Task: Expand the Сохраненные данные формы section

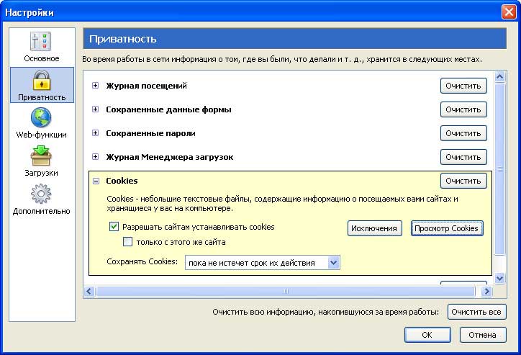Action: tap(96, 109)
